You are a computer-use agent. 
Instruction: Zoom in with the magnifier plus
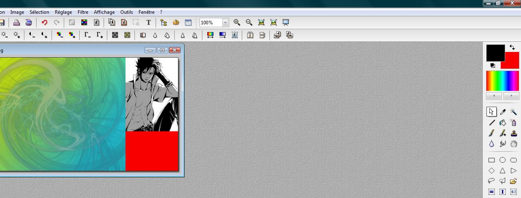click(237, 23)
